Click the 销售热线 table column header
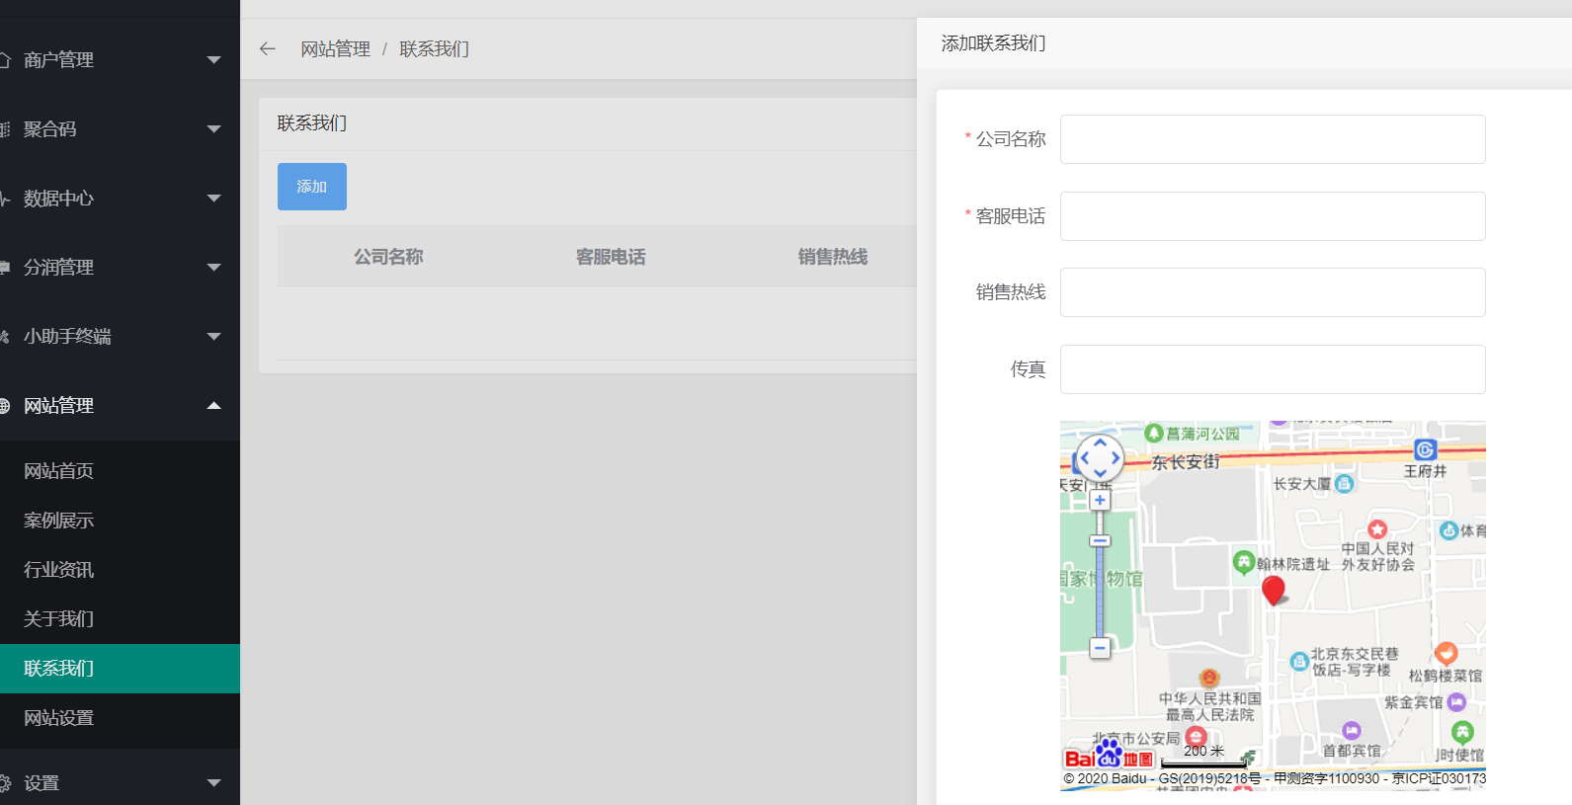This screenshot has width=1572, height=805. point(833,257)
